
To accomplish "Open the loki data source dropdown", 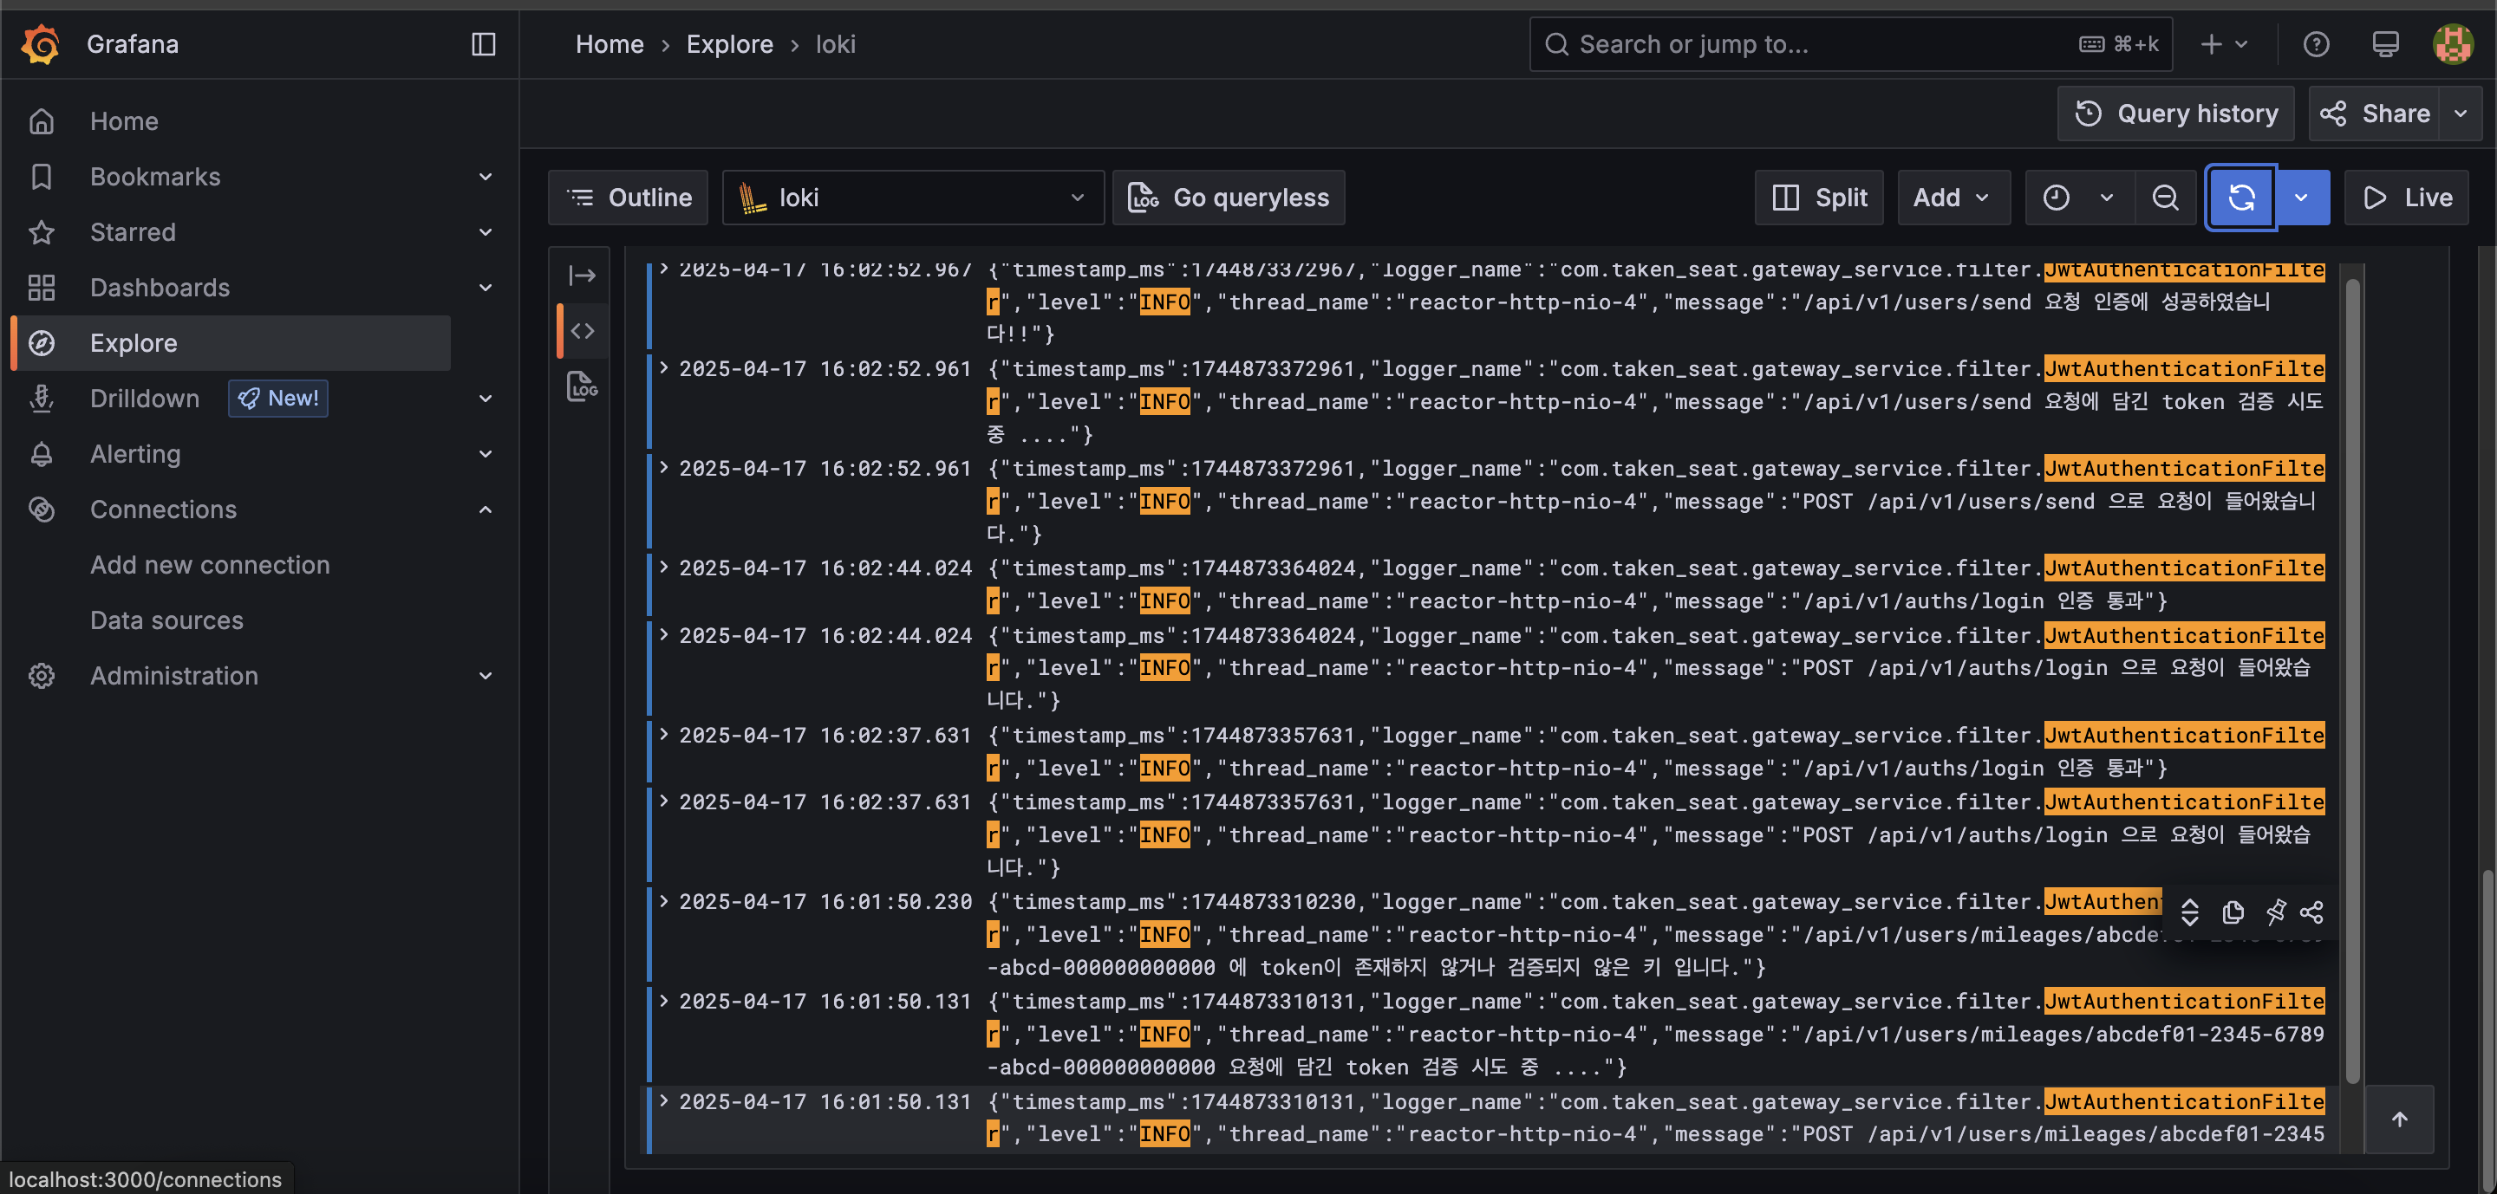I will tap(912, 198).
